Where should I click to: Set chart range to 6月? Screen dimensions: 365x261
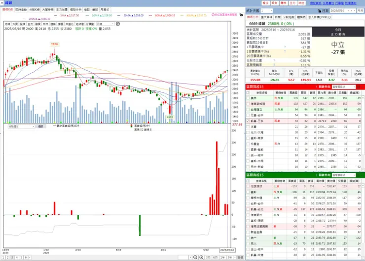coord(216,257)
